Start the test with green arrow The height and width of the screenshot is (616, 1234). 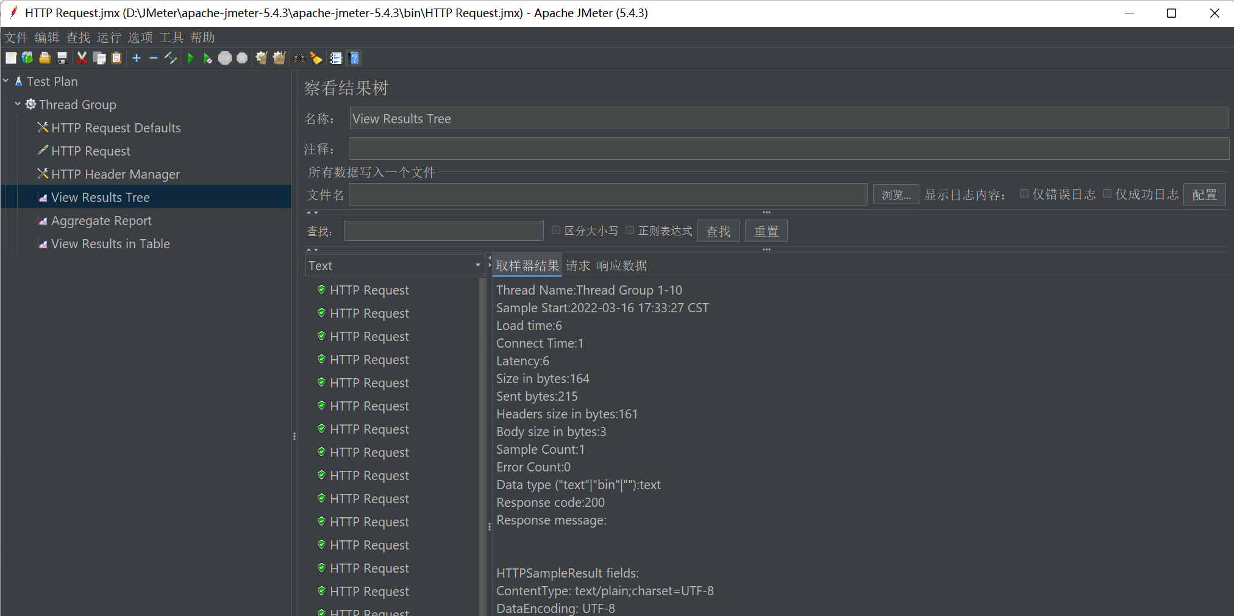tap(191, 58)
